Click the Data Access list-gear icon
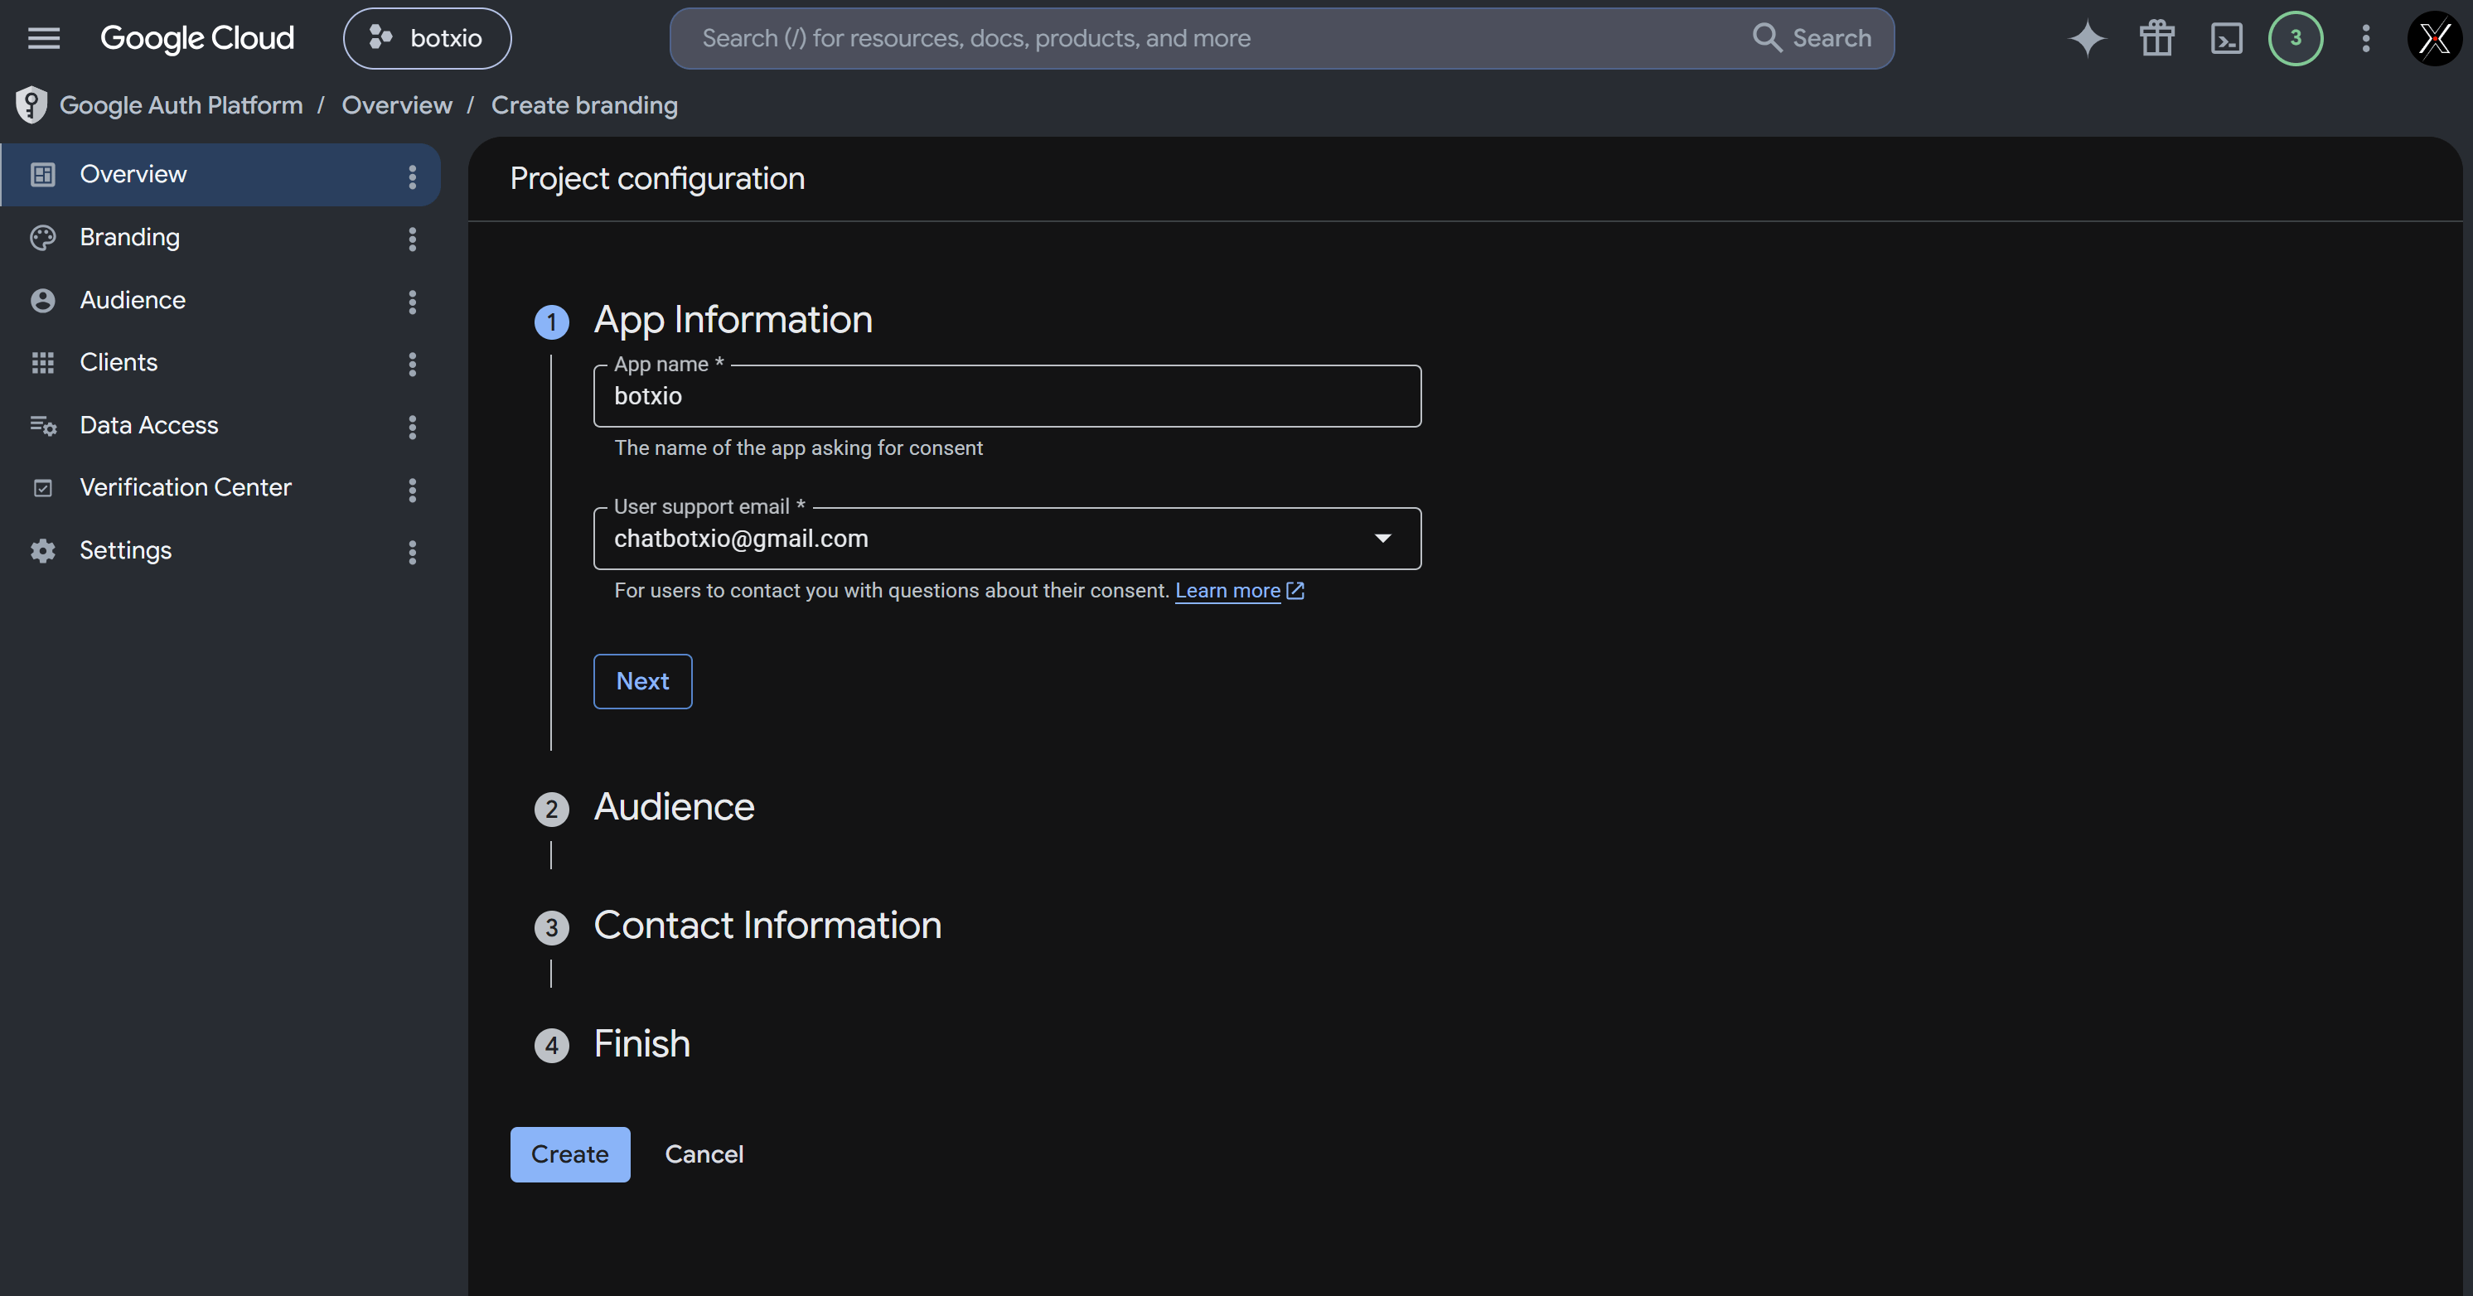Screen dimensions: 2473x1296 coord(43,425)
